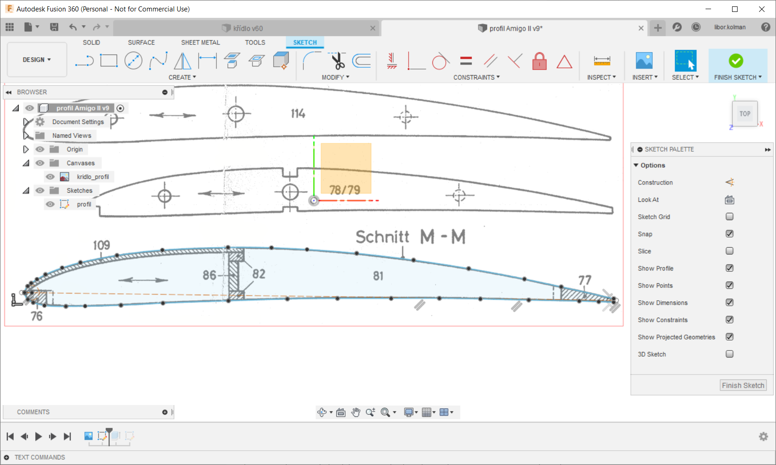Pick the Fit Point Spline tool
The height and width of the screenshot is (465, 776).
tap(158, 61)
